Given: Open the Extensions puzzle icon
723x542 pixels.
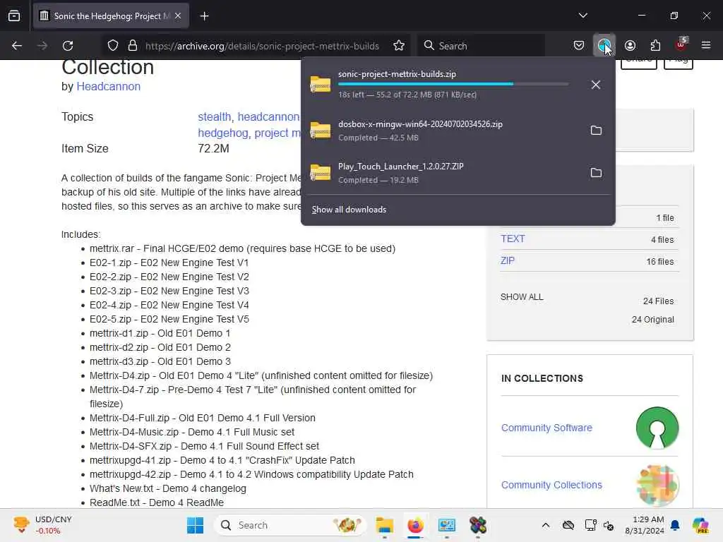Looking at the screenshot, I should click(655, 46).
